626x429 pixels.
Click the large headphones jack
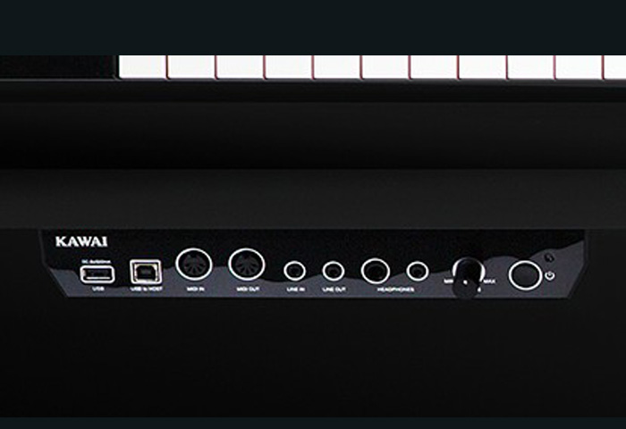click(376, 271)
